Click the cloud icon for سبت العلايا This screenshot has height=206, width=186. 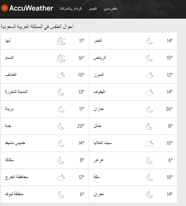tap(149, 143)
